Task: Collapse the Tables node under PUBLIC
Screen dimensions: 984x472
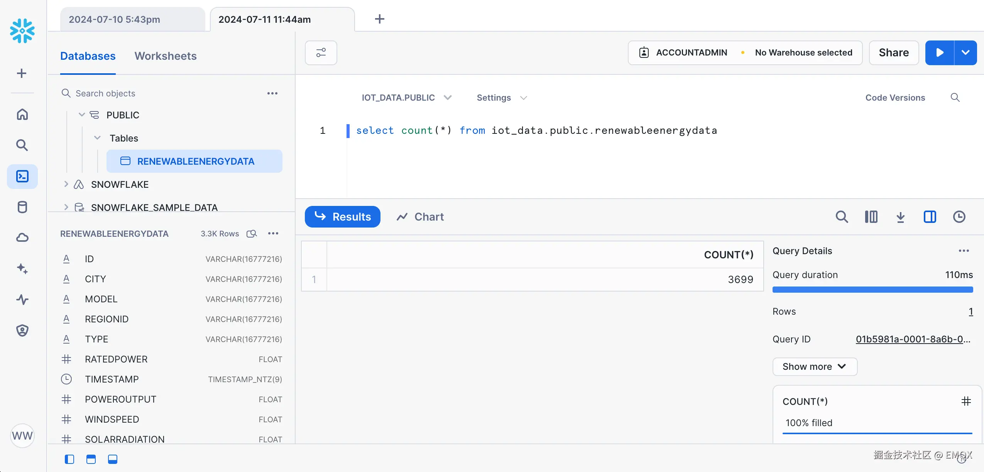Action: click(x=97, y=138)
